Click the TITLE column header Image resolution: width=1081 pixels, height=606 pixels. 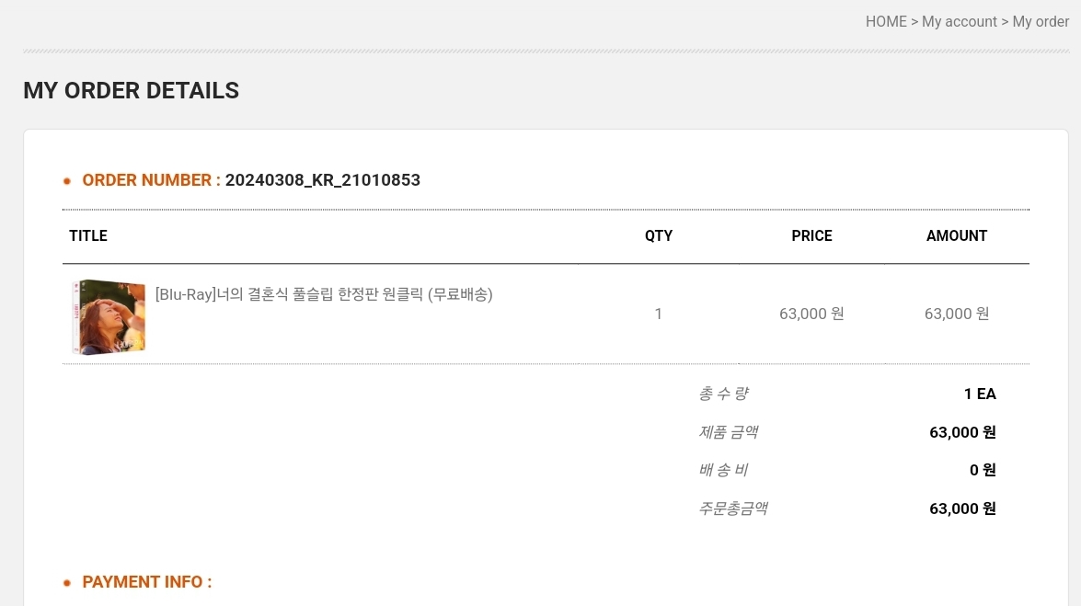coord(88,236)
